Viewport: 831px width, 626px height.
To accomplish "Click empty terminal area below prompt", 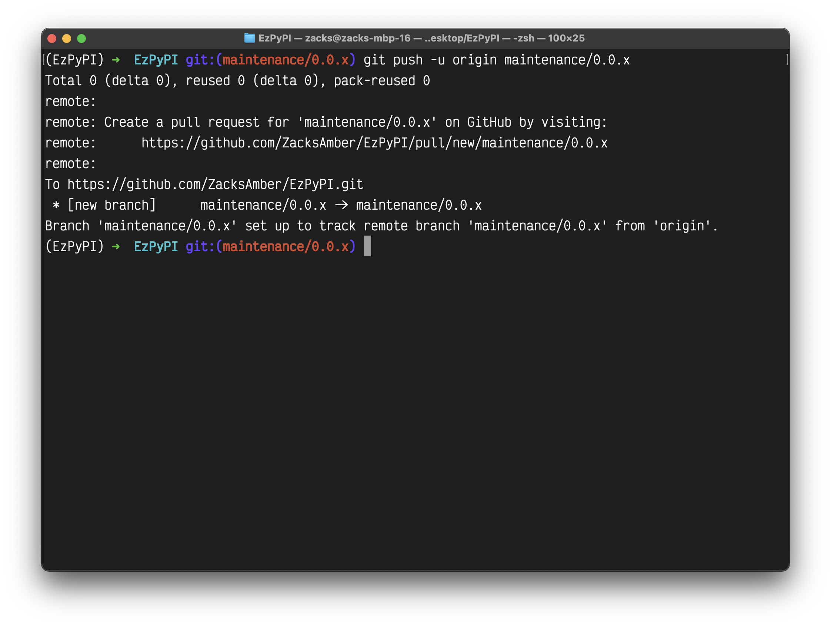I will coord(413,413).
